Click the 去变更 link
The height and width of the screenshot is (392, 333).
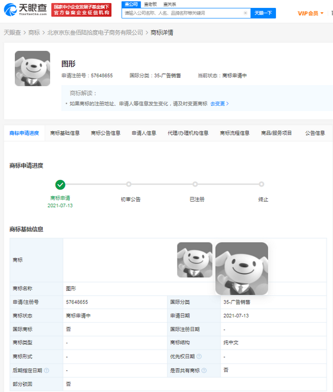tap(219, 104)
